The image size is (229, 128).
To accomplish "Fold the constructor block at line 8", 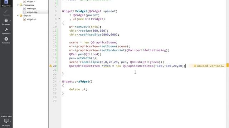I will coord(59,18).
